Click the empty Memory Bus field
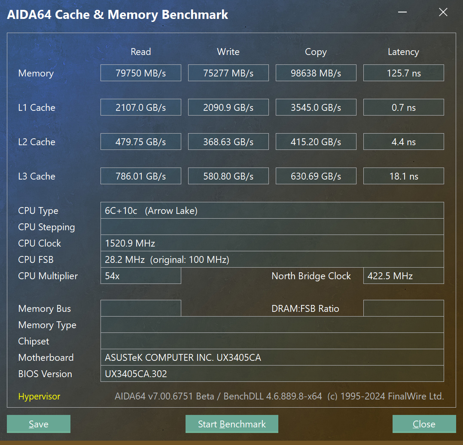Viewport: 463px width, 445px height. (141, 308)
